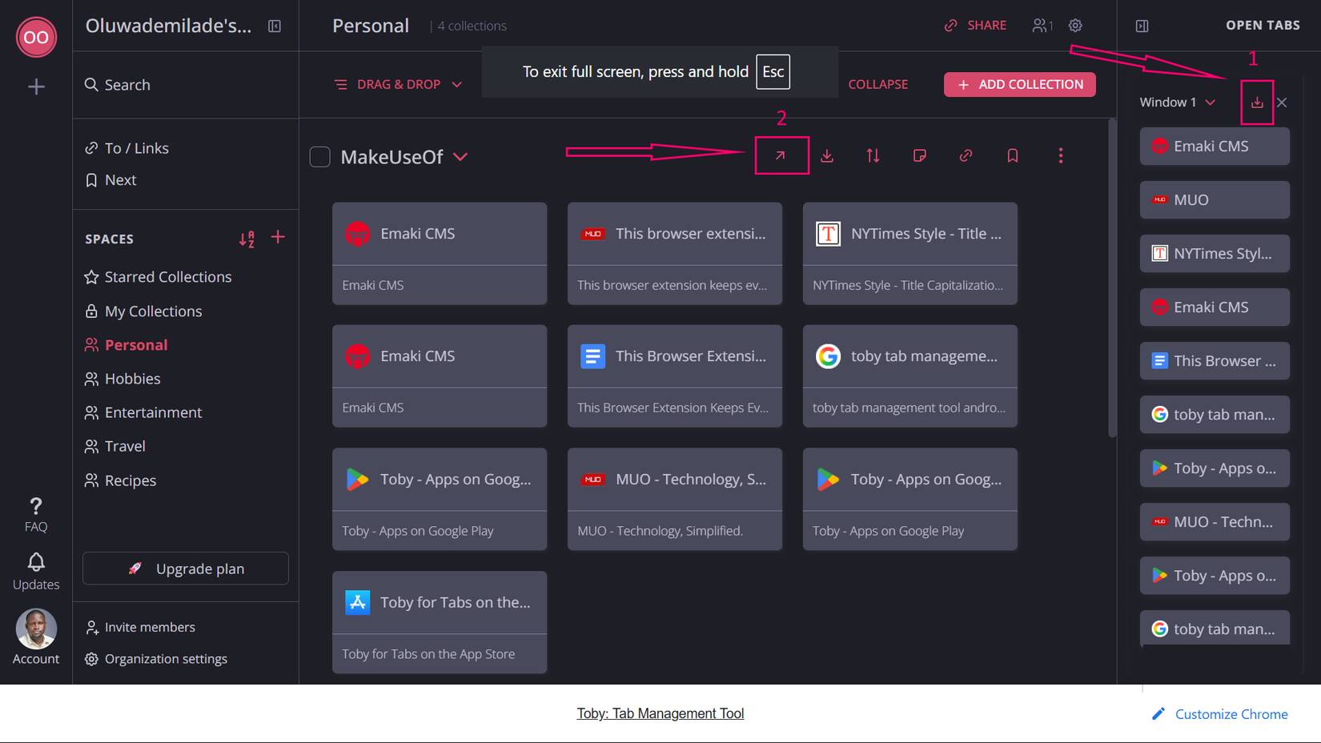The height and width of the screenshot is (743, 1321).
Task: Open toby tab management Google card
Action: [910, 376]
